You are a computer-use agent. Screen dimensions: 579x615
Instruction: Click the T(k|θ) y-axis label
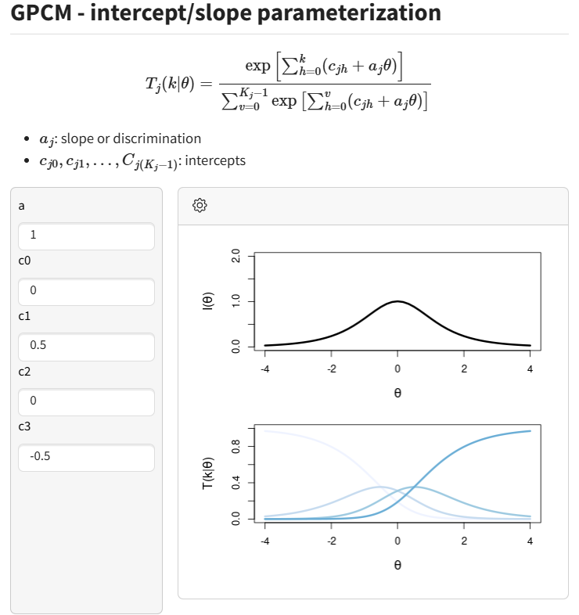pos(208,473)
